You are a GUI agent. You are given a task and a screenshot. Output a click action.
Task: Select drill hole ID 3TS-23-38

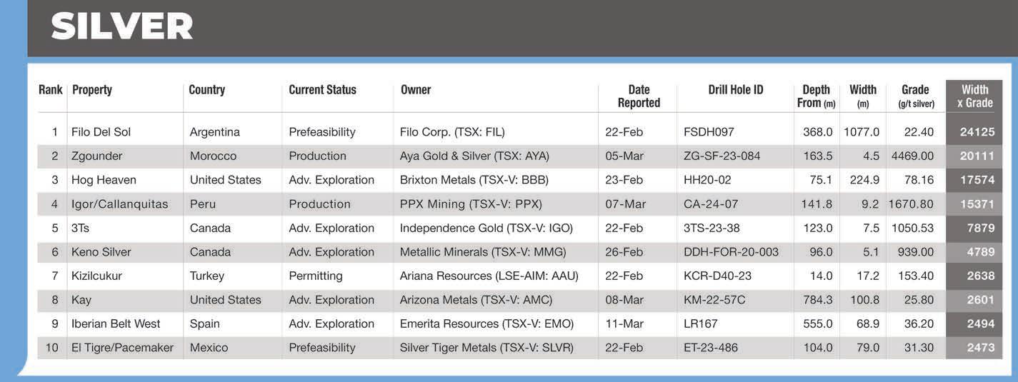tap(712, 228)
